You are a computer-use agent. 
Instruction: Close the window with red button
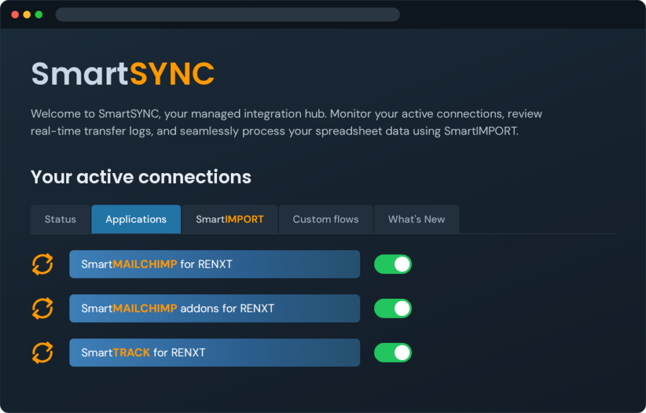pos(15,15)
